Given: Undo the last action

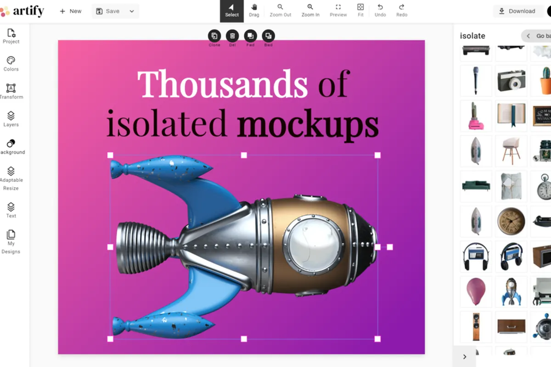Looking at the screenshot, I should 380,11.
